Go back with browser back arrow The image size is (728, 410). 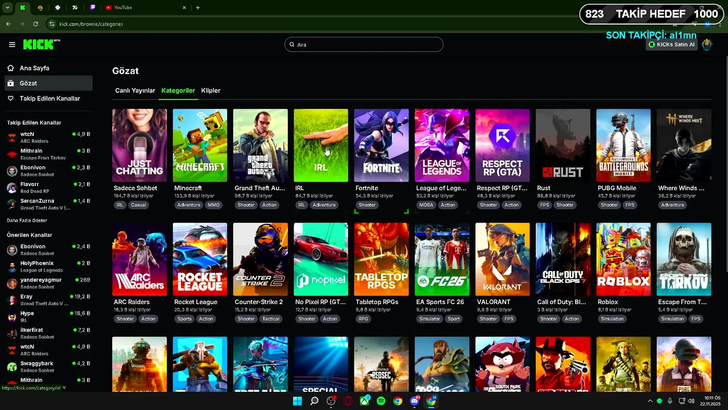point(8,24)
